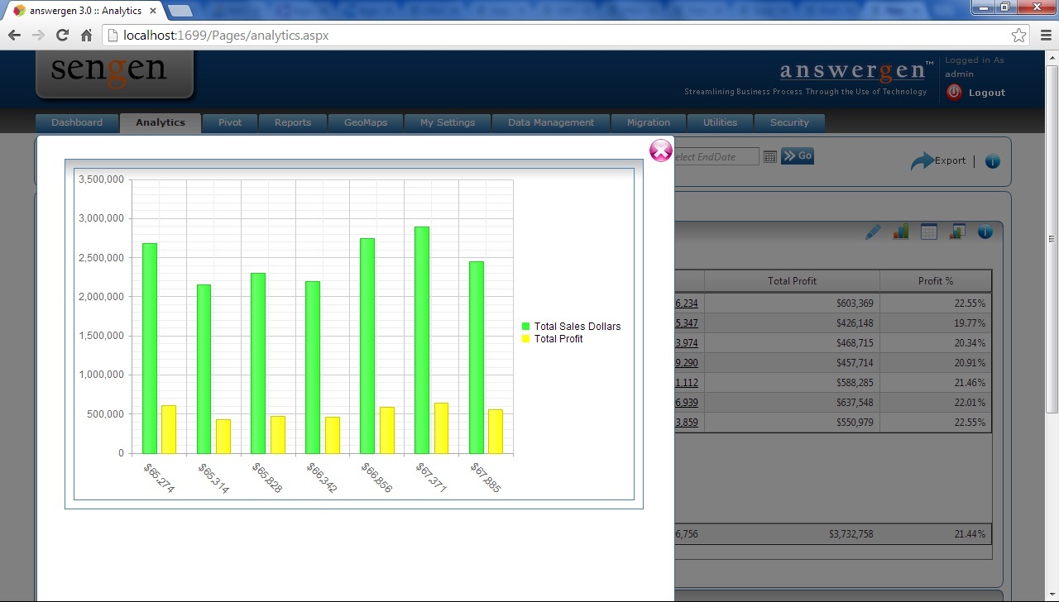The image size is (1059, 602).
Task: Open a new browser tab
Action: [x=180, y=11]
